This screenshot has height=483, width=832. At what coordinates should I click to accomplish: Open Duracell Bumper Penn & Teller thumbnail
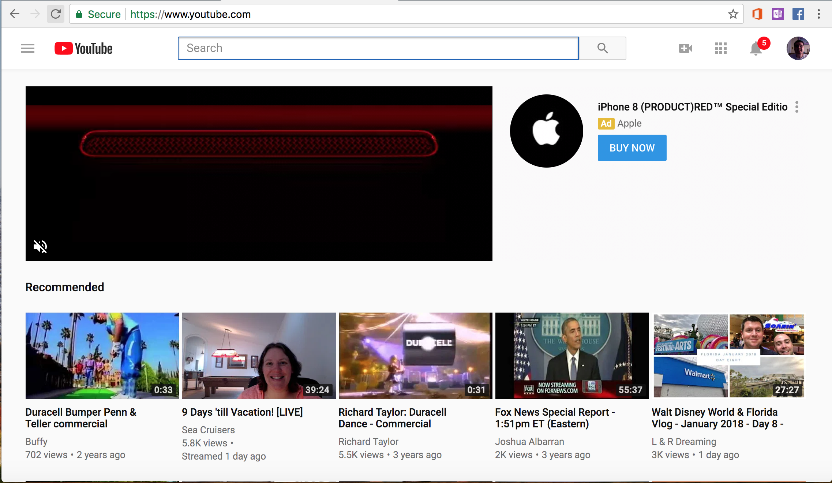[x=102, y=356]
